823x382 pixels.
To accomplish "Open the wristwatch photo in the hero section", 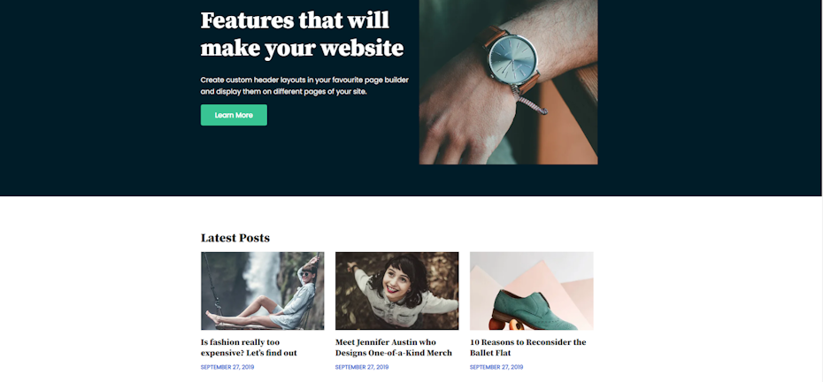I will point(508,82).
